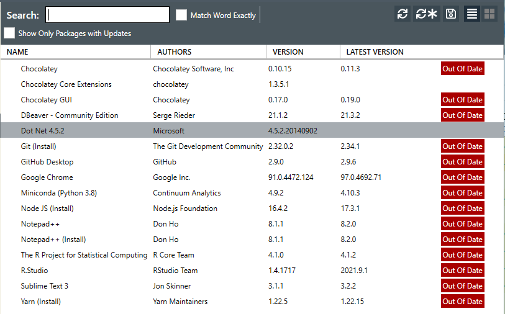The height and width of the screenshot is (314, 505).
Task: Click author Chocolatey Software, Inc
Action: click(193, 69)
